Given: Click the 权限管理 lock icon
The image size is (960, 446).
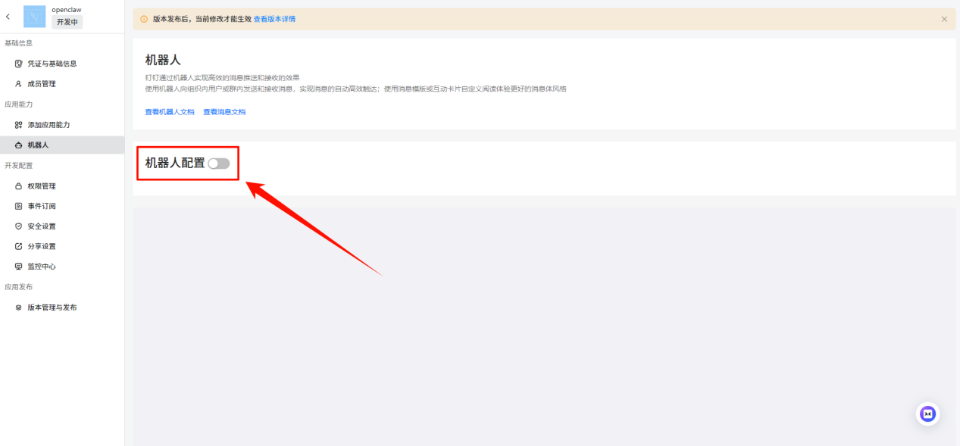Looking at the screenshot, I should click(x=19, y=186).
